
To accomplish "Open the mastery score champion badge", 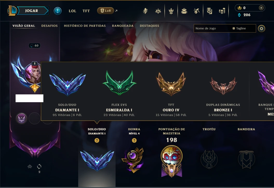I will pyautogui.click(x=172, y=161).
